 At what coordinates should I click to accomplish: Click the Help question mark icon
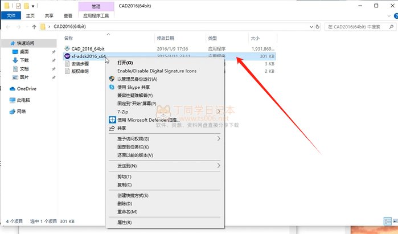[x=396, y=16]
